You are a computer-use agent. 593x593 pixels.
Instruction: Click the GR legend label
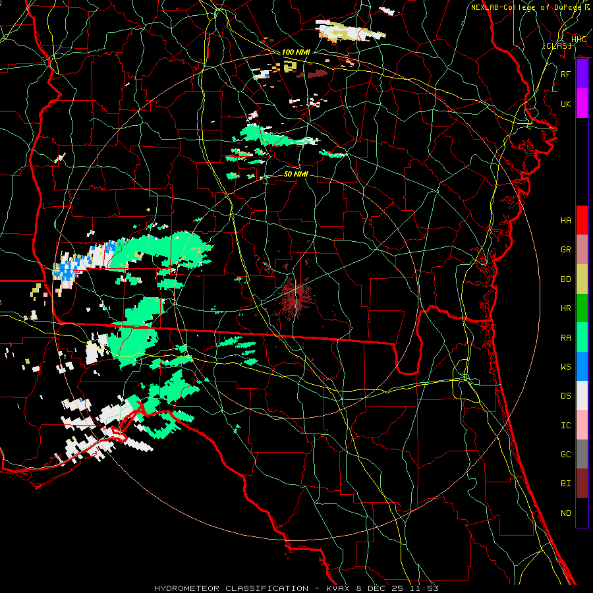pyautogui.click(x=566, y=250)
